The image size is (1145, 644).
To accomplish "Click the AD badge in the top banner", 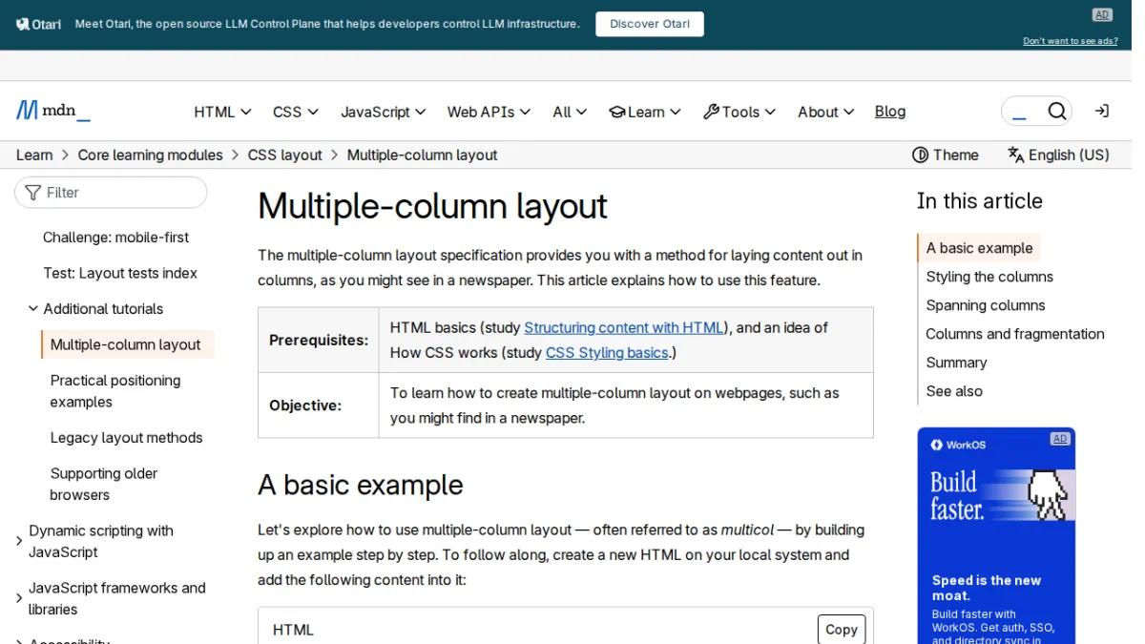I will [1102, 14].
